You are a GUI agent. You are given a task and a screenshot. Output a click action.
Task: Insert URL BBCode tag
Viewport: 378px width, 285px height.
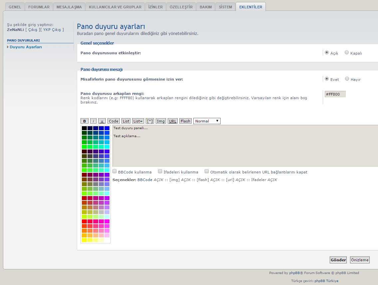pyautogui.click(x=173, y=121)
